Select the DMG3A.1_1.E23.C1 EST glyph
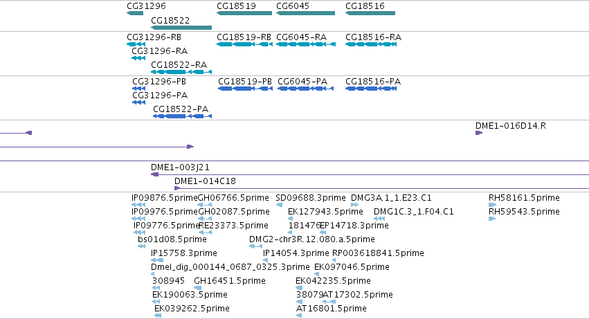Screen dimensions: 589x319 [x=354, y=205]
